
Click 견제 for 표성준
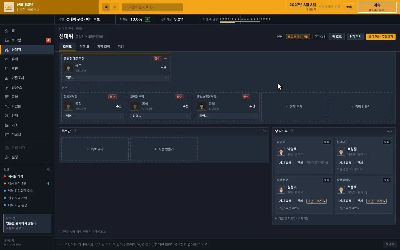(x=360, y=163)
